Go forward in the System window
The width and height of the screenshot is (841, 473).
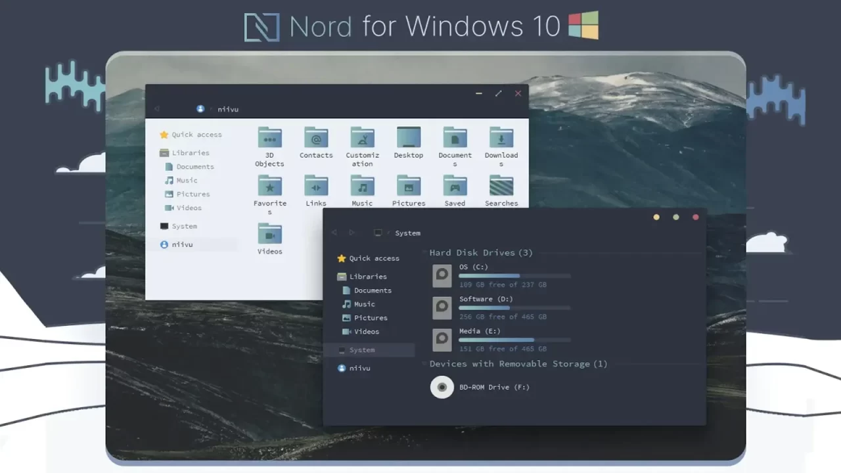(352, 233)
